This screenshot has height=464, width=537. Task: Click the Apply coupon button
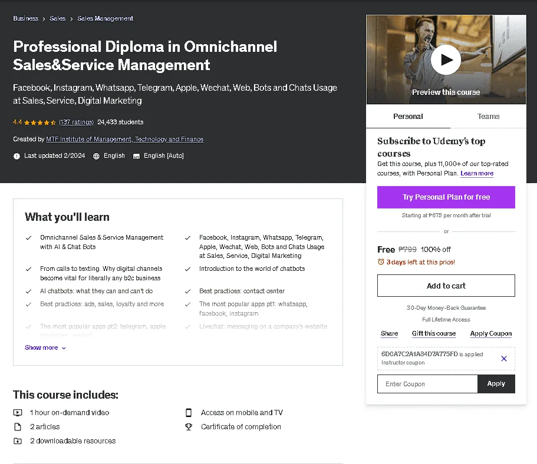[496, 384]
